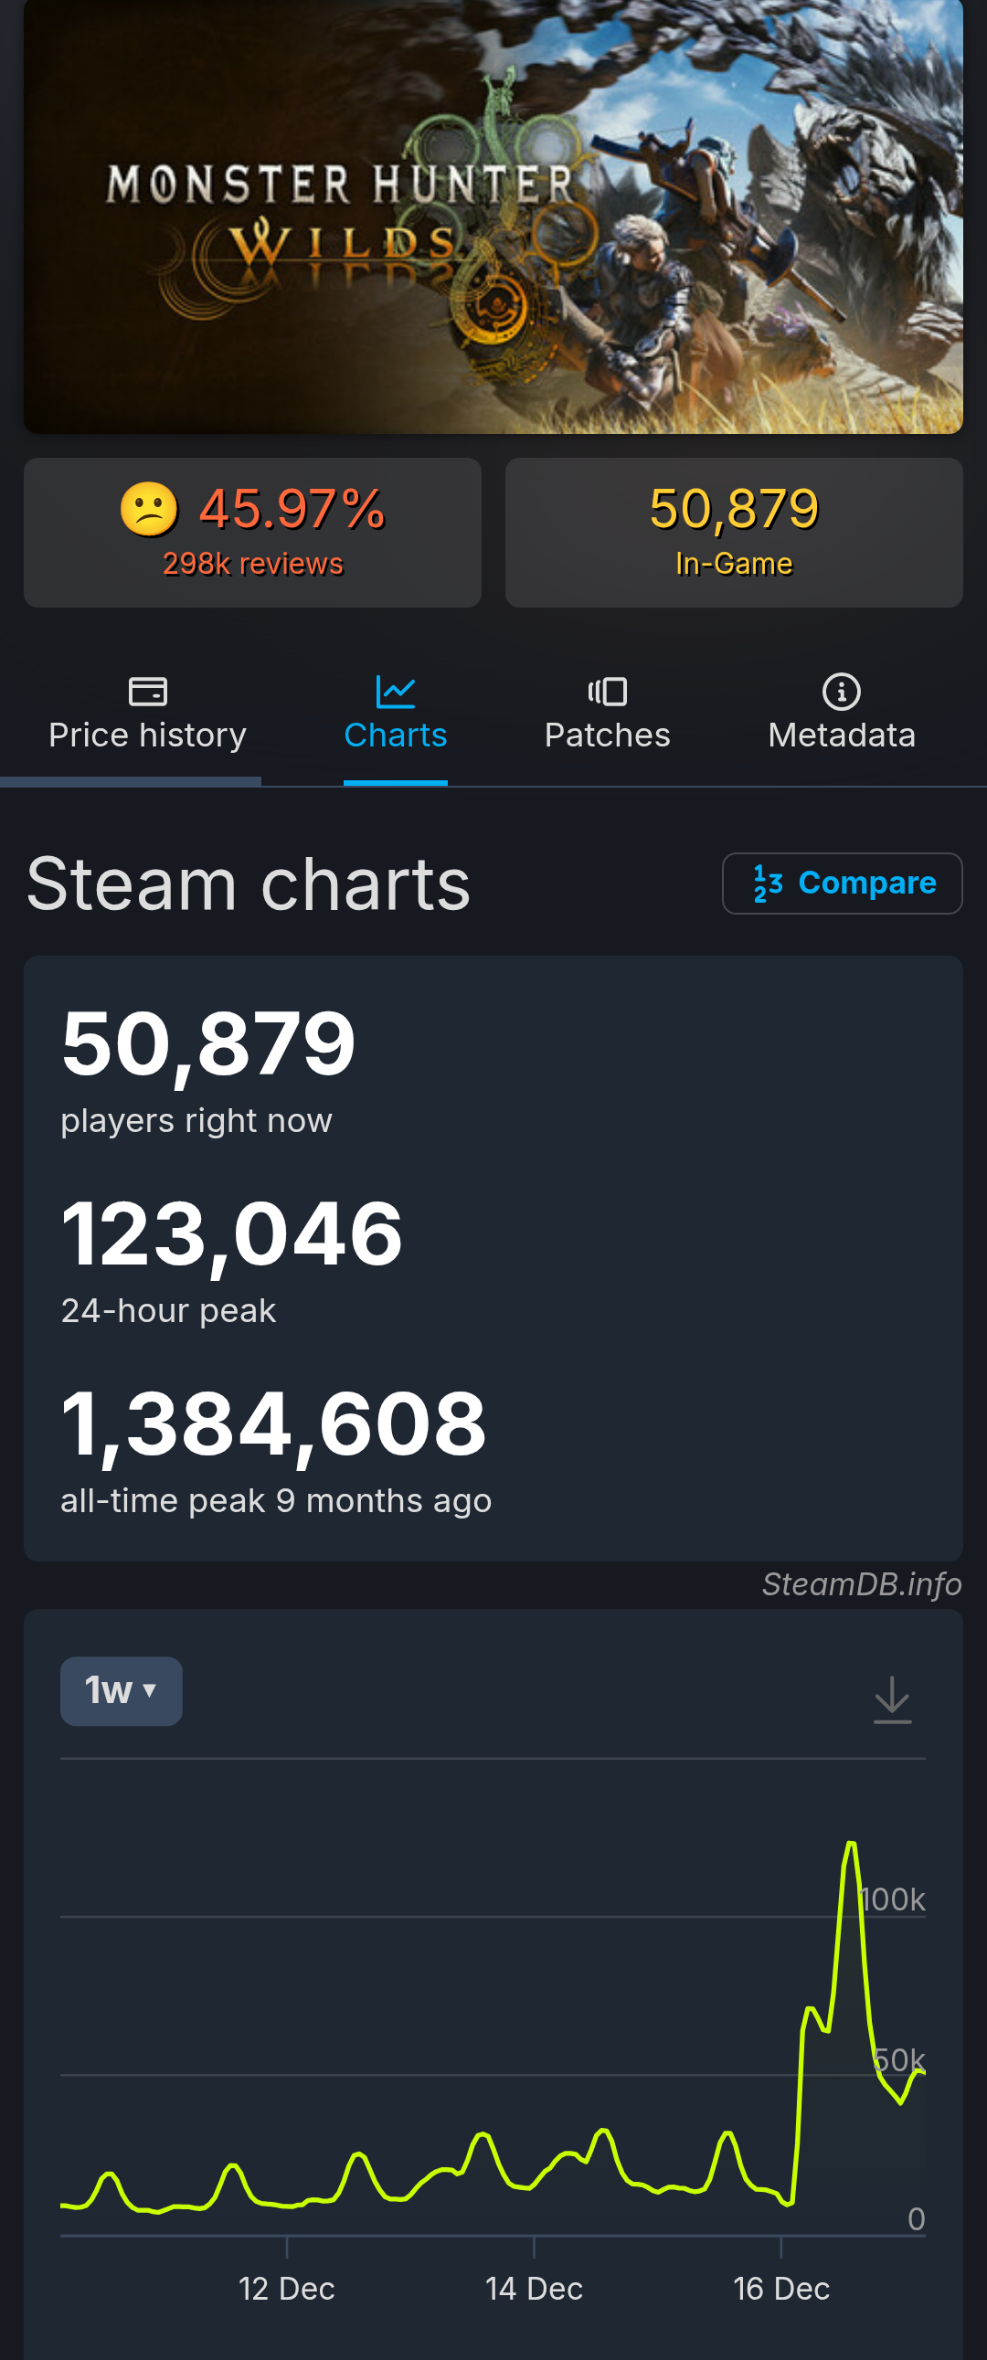Click the Compare numbered-list icon
The width and height of the screenshot is (987, 2360).
point(768,884)
